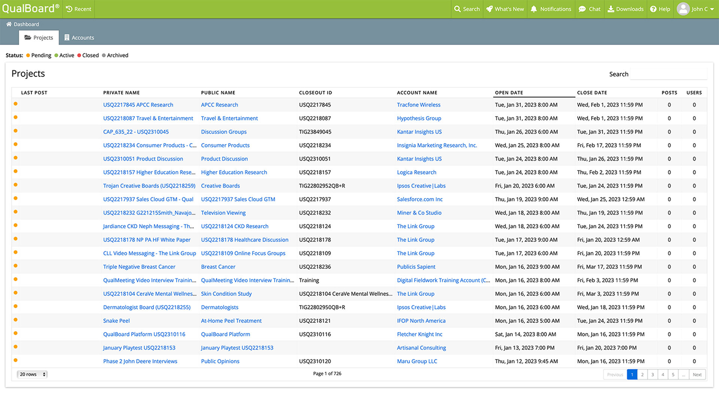
Task: Open Insignia Marketing Research, Inc. account
Action: pos(437,145)
